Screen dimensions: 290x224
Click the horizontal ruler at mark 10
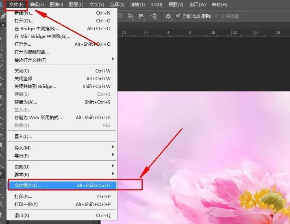pos(213,33)
